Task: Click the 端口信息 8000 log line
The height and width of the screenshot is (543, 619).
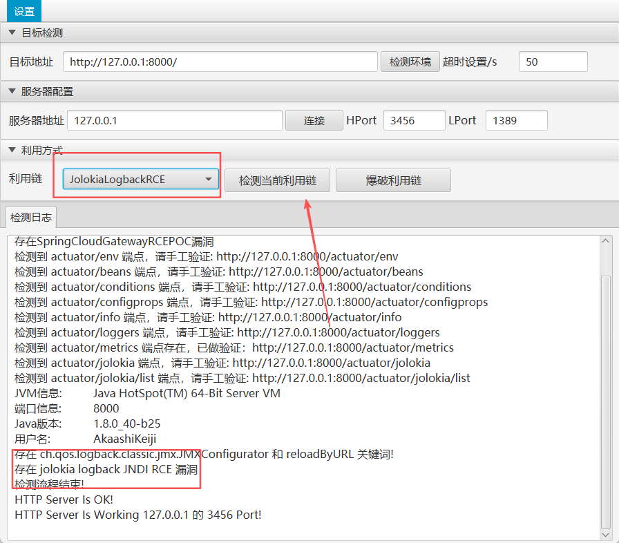Action: click(x=67, y=408)
